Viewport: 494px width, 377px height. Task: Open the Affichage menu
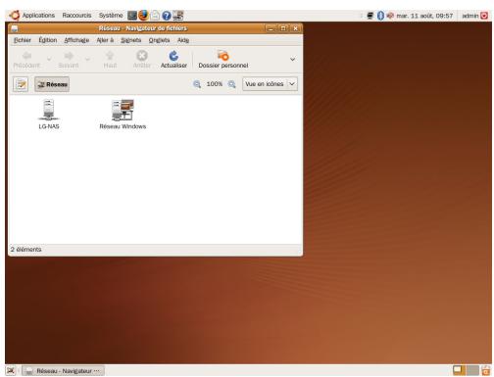point(76,40)
